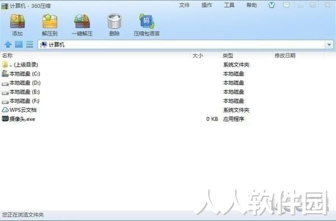Screen dimensions: 336x221
Task: Click the skin shirt icon in the title bar
Action: pyautogui.click(x=272, y=5)
